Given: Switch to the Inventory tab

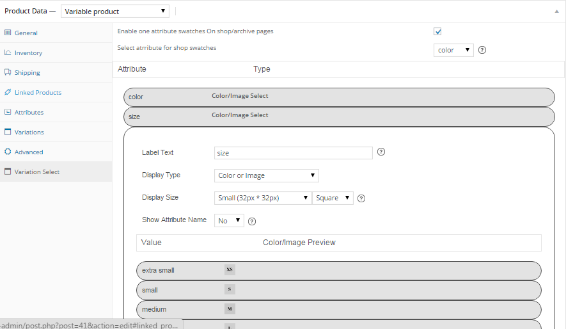Looking at the screenshot, I should [29, 53].
